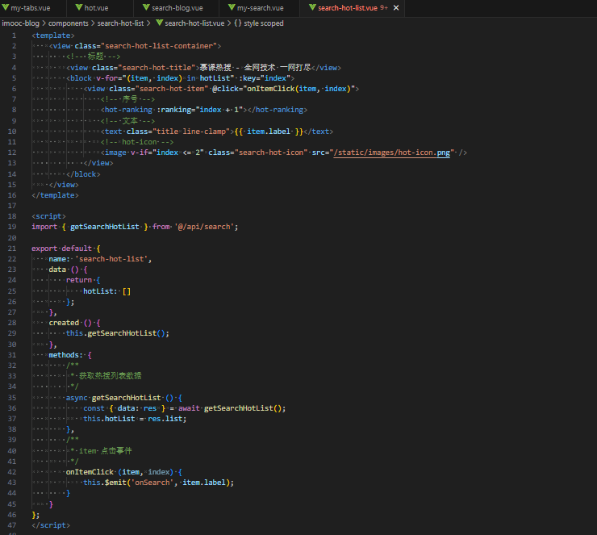Image resolution: width=597 pixels, height=535 pixels.
Task: Click v-for attribute on block tag
Action: [x=106, y=78]
